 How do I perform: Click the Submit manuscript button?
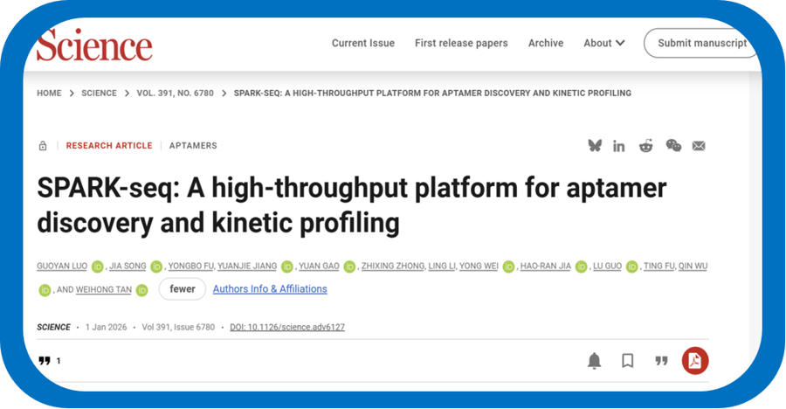click(701, 43)
